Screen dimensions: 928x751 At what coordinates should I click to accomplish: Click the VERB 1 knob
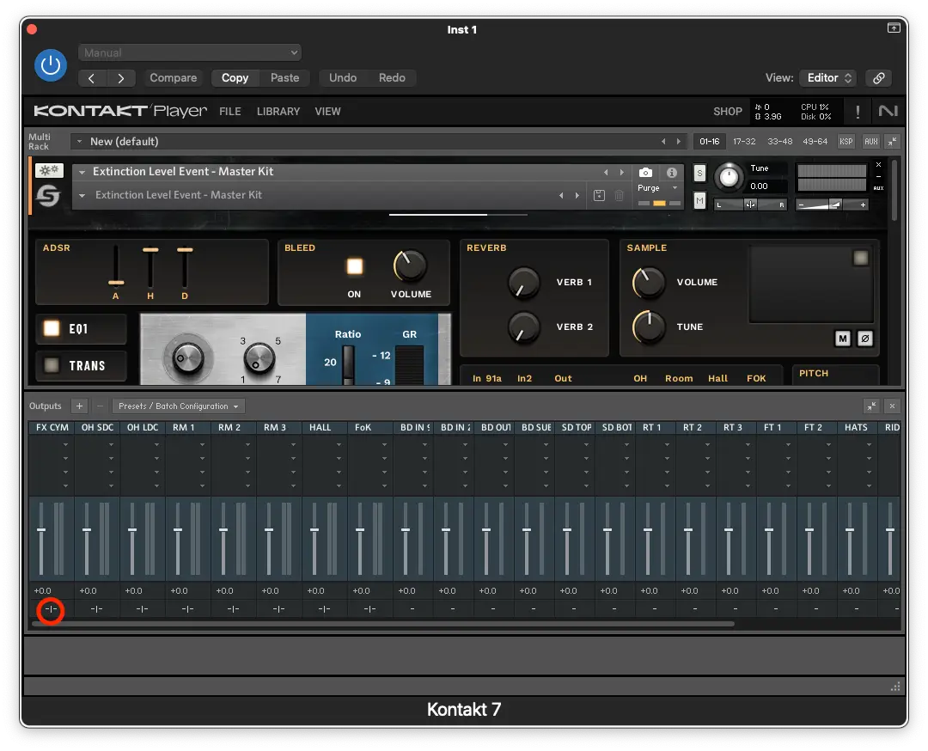[524, 283]
